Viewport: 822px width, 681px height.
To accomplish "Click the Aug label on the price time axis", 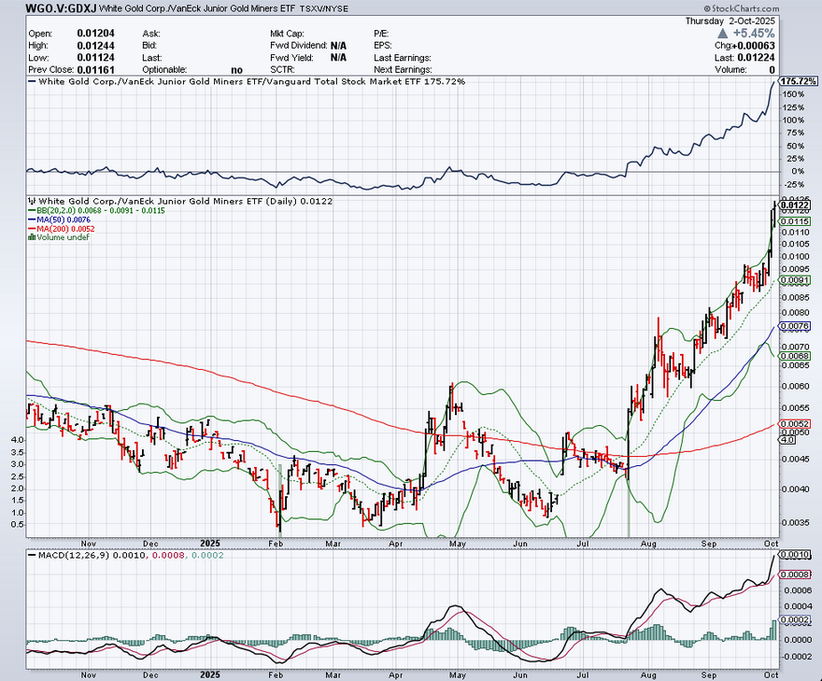I will (647, 542).
